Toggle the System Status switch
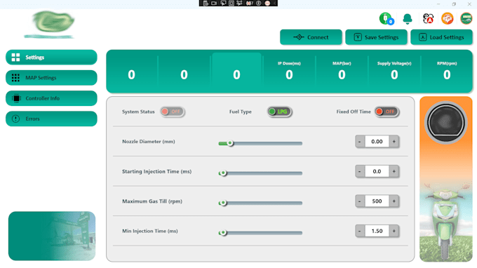Screen dimensions: 477x268 pyautogui.click(x=173, y=112)
